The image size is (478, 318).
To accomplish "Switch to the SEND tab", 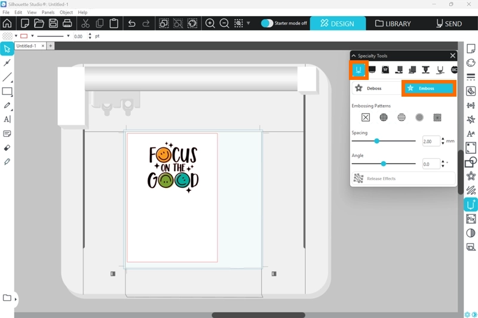I will click(x=448, y=24).
